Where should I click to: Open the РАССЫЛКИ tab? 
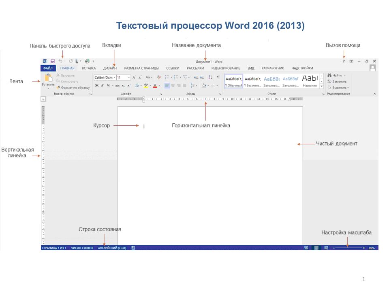coord(195,68)
